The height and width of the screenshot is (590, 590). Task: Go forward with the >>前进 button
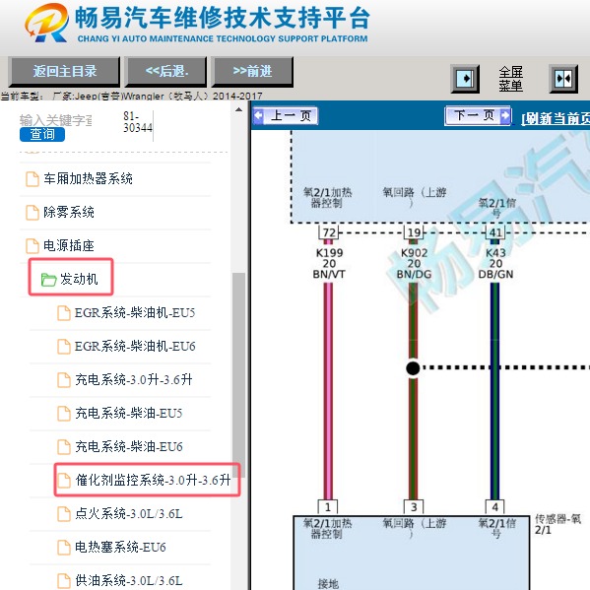(252, 72)
